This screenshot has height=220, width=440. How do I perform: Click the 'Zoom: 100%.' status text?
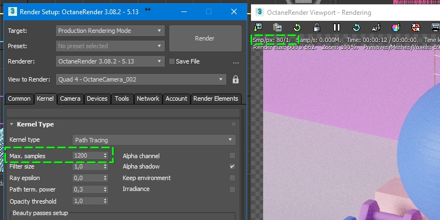340,47
